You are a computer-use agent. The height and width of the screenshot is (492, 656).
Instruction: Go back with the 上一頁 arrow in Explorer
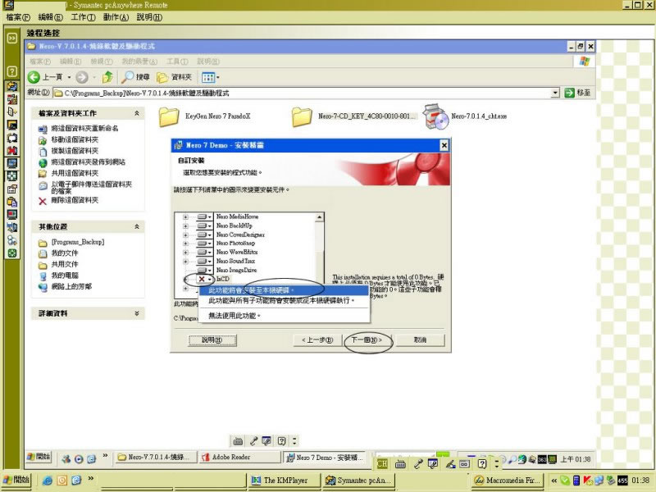(45, 77)
